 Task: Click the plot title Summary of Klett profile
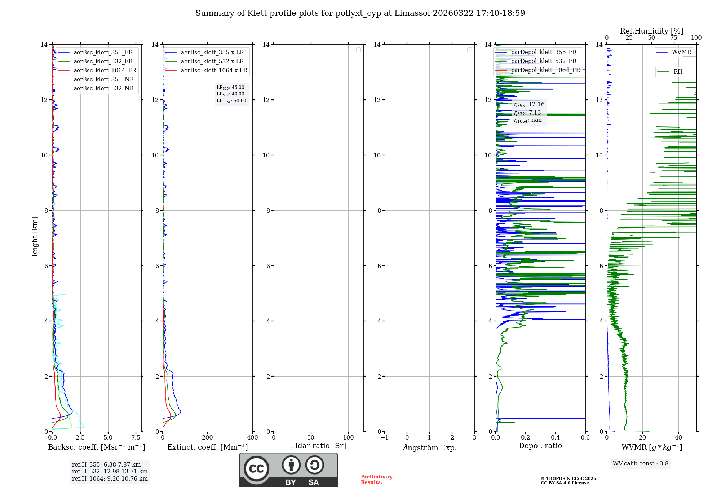point(360,13)
